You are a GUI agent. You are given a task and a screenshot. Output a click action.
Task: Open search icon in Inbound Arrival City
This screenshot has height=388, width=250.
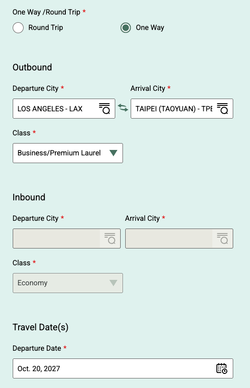coord(222,239)
